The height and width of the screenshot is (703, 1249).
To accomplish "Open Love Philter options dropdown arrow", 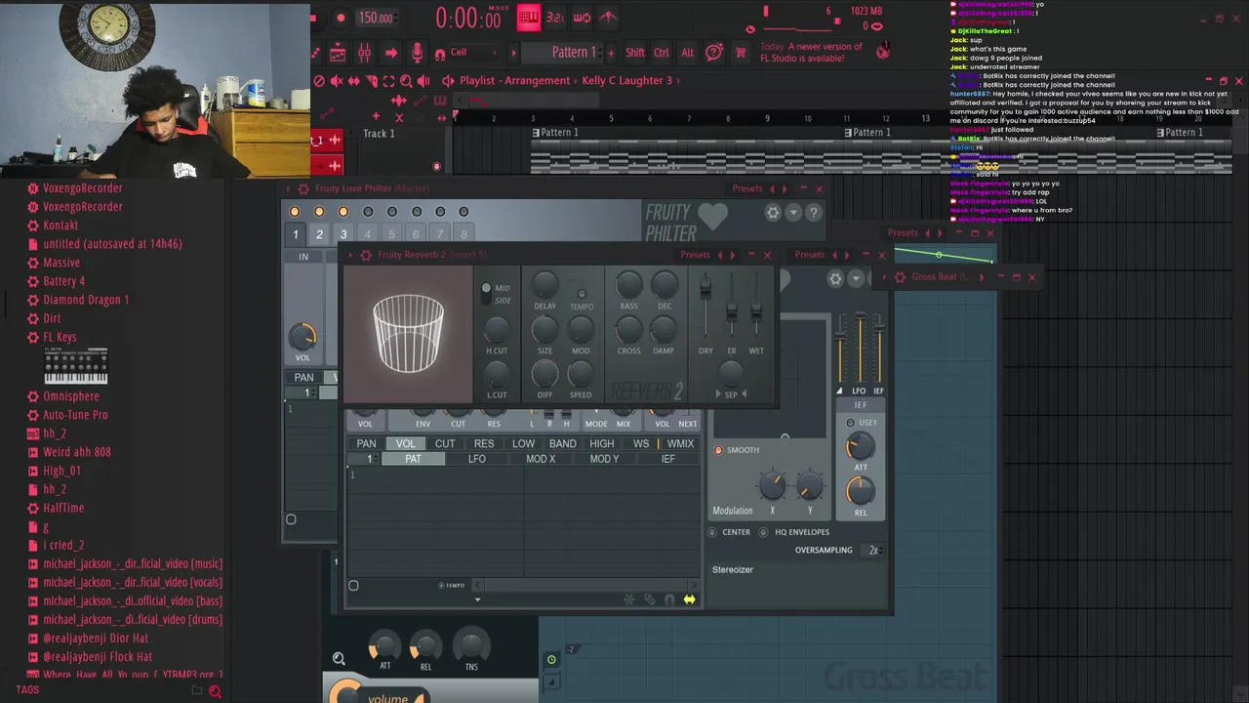I will point(793,213).
